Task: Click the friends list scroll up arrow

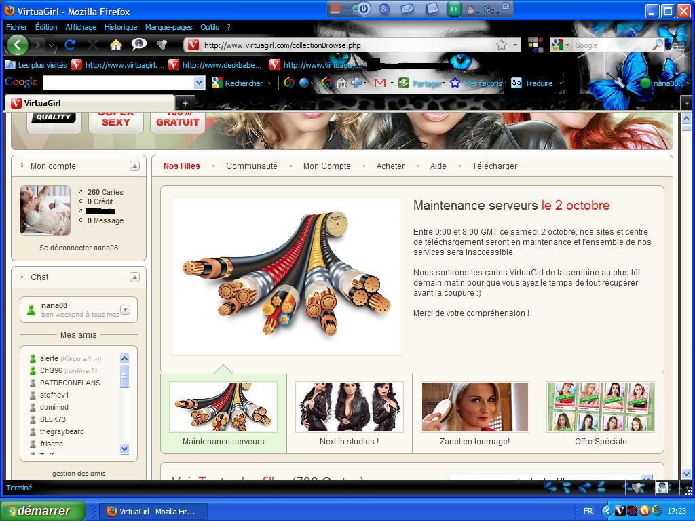Action: point(125,358)
